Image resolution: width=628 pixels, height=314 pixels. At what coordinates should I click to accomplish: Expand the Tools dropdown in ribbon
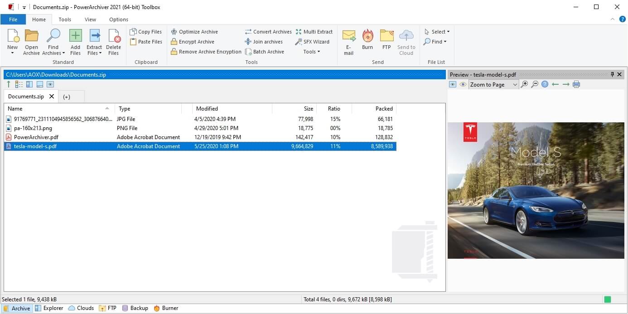[312, 52]
